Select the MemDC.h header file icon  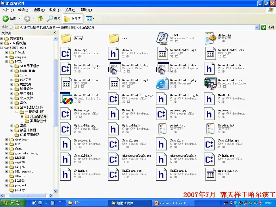tap(209, 99)
